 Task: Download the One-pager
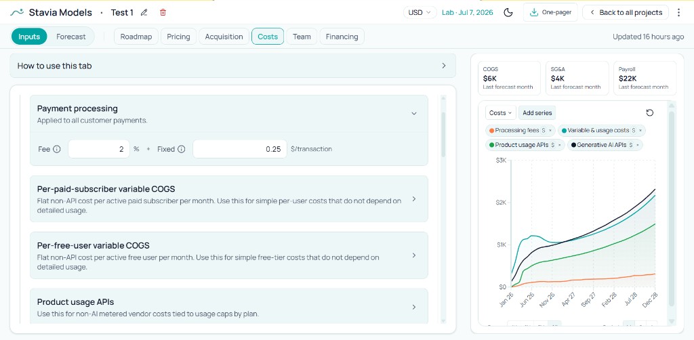click(x=550, y=12)
